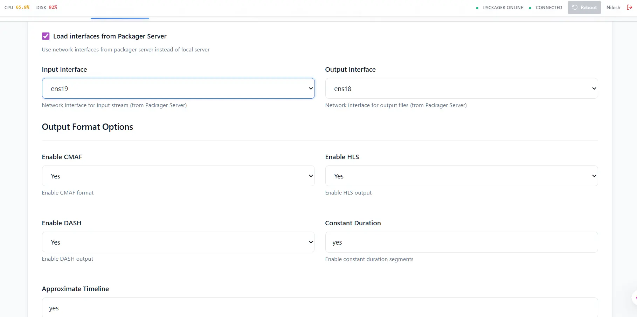Click the logout icon beside Nilesh
The image size is (637, 317).
[x=629, y=7]
